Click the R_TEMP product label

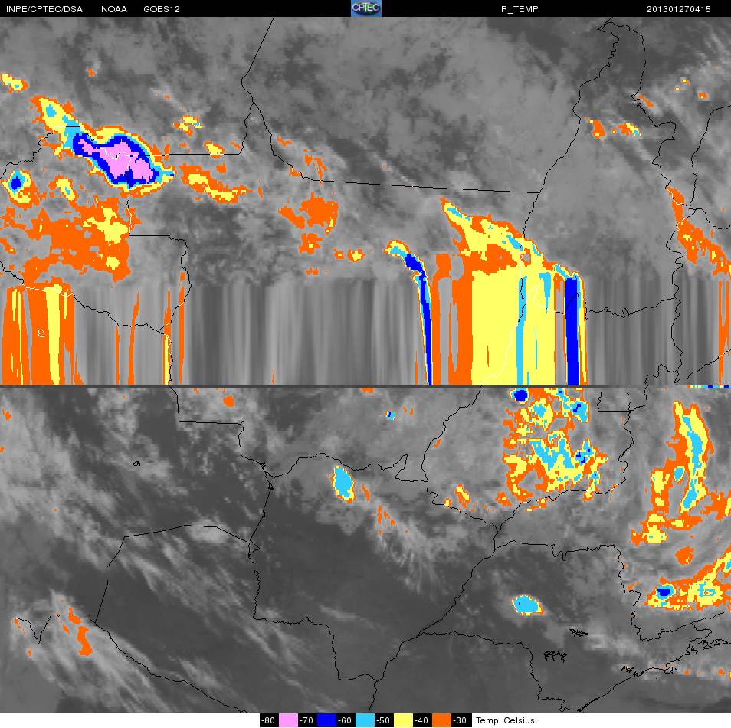(520, 9)
